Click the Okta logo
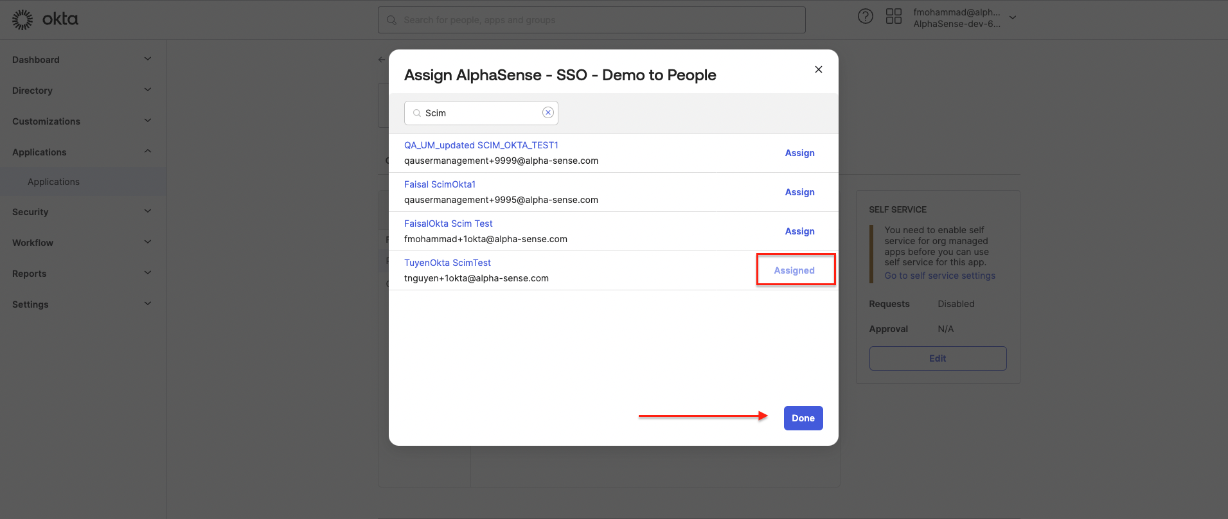This screenshot has height=519, width=1228. point(45,19)
